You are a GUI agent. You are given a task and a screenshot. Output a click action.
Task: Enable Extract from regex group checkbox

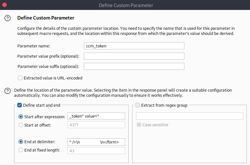pos(138,105)
